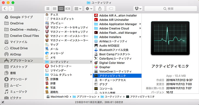Select Adobe AIR A...ation Installer

(x=117, y=16)
